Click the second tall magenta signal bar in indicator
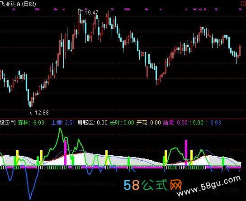Image resolution: width=246 pixels, height=201 pixels. [186, 153]
